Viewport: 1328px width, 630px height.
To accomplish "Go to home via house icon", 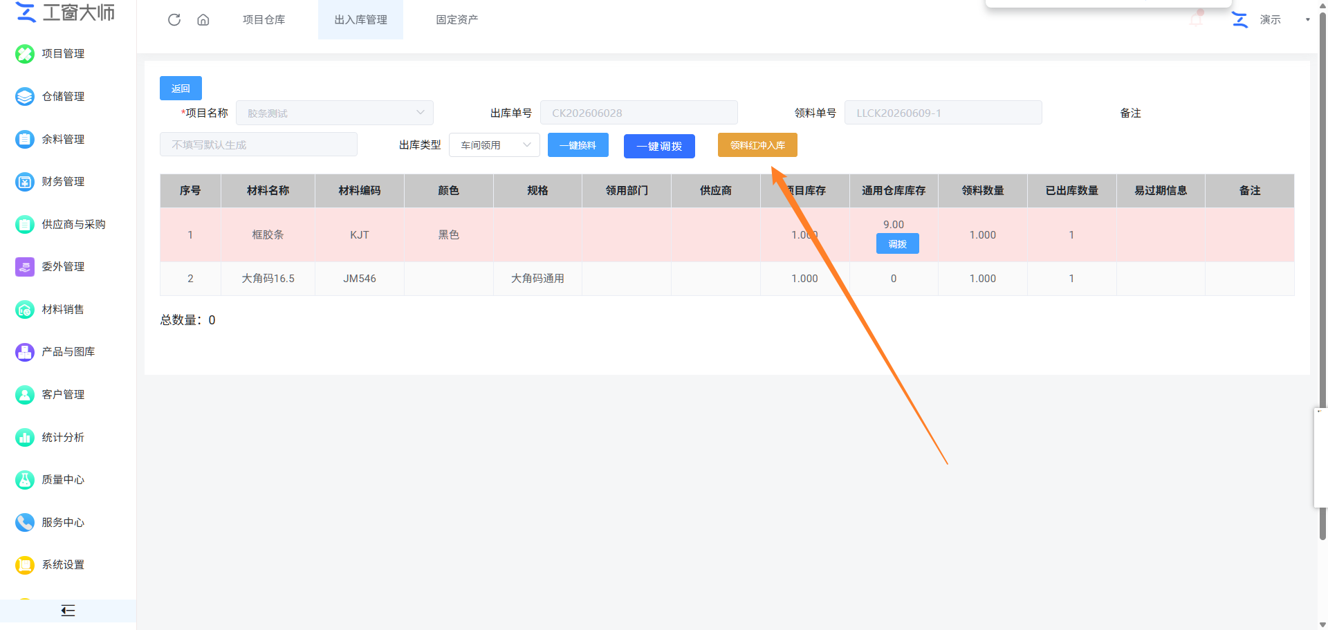I will 203,20.
